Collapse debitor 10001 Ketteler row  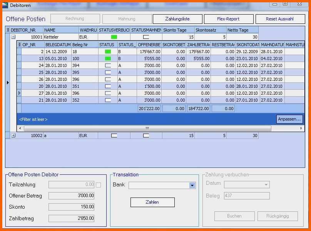pyautogui.click(x=13, y=37)
